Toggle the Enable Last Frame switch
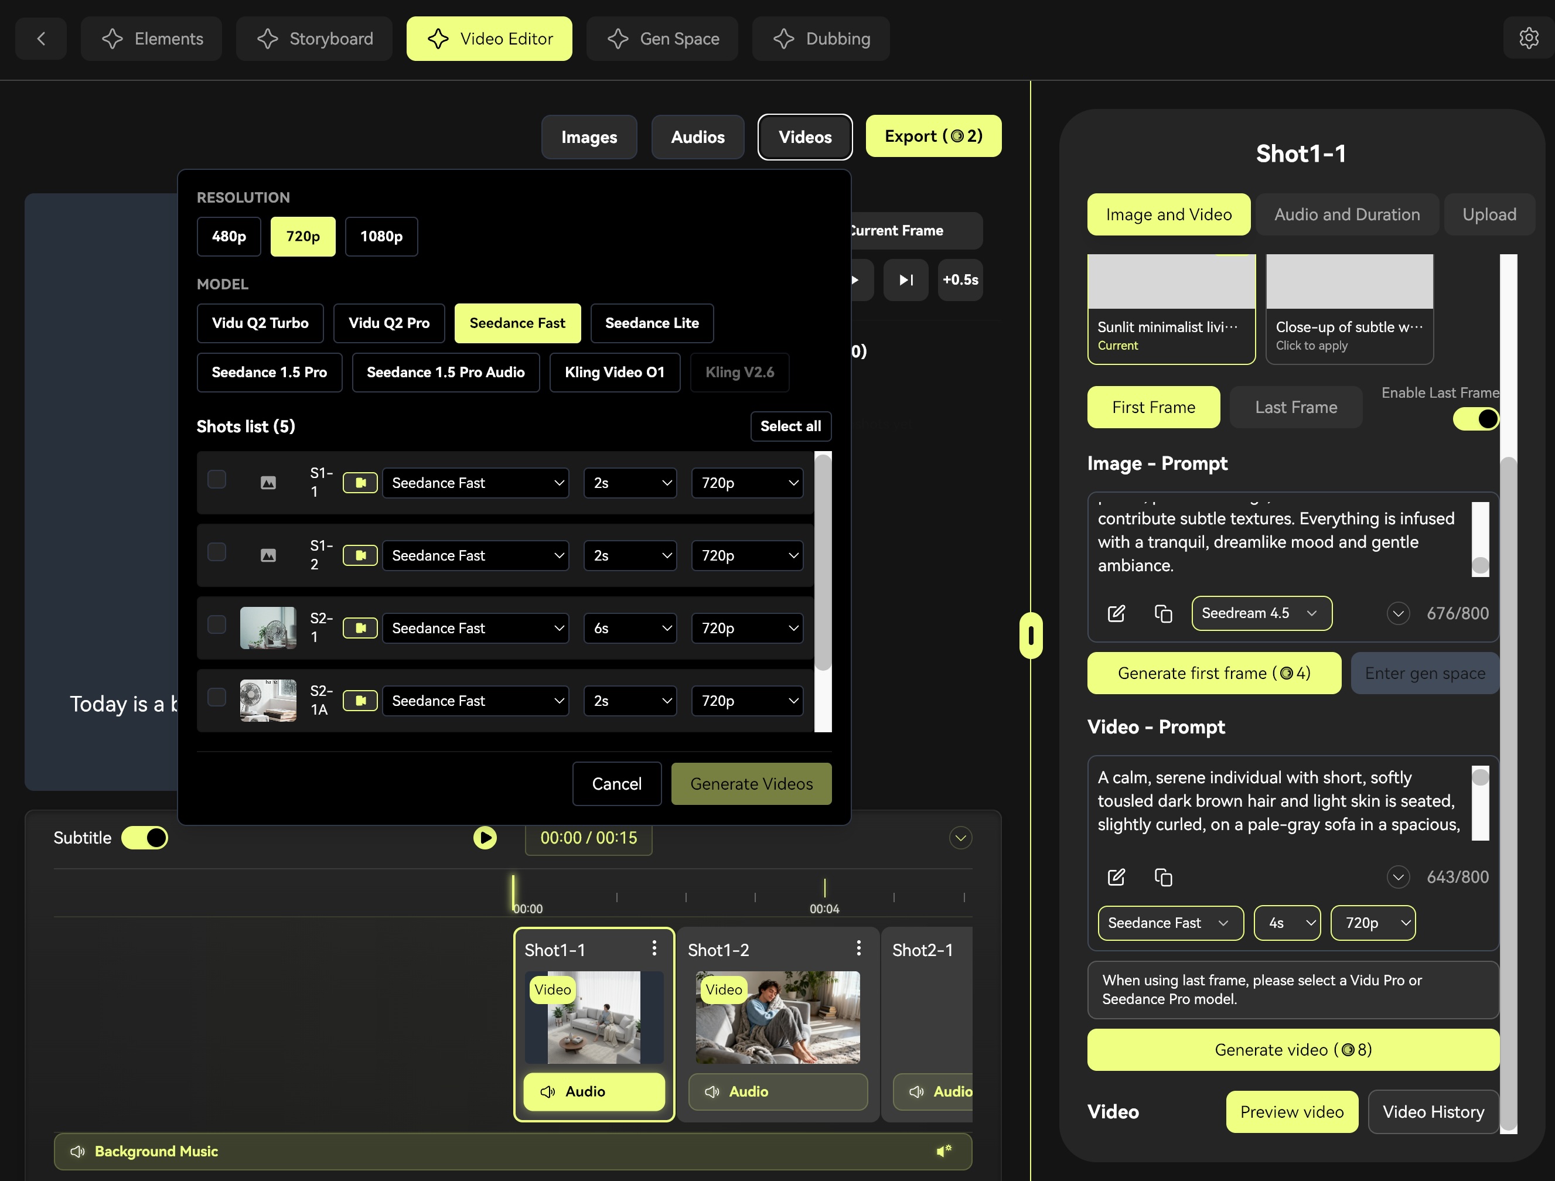Viewport: 1555px width, 1181px height. (1475, 419)
